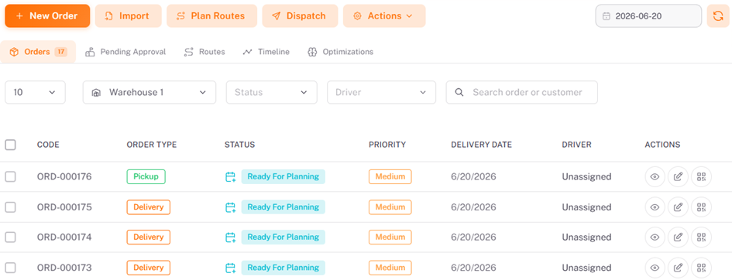Click the STATUS column header
The height and width of the screenshot is (280, 732).
click(240, 145)
